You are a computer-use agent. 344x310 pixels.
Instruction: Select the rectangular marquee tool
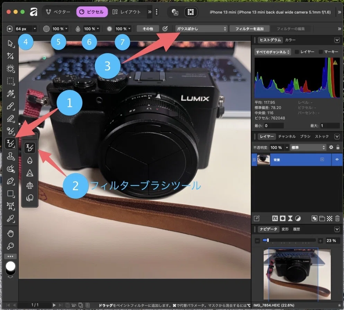pos(10,81)
